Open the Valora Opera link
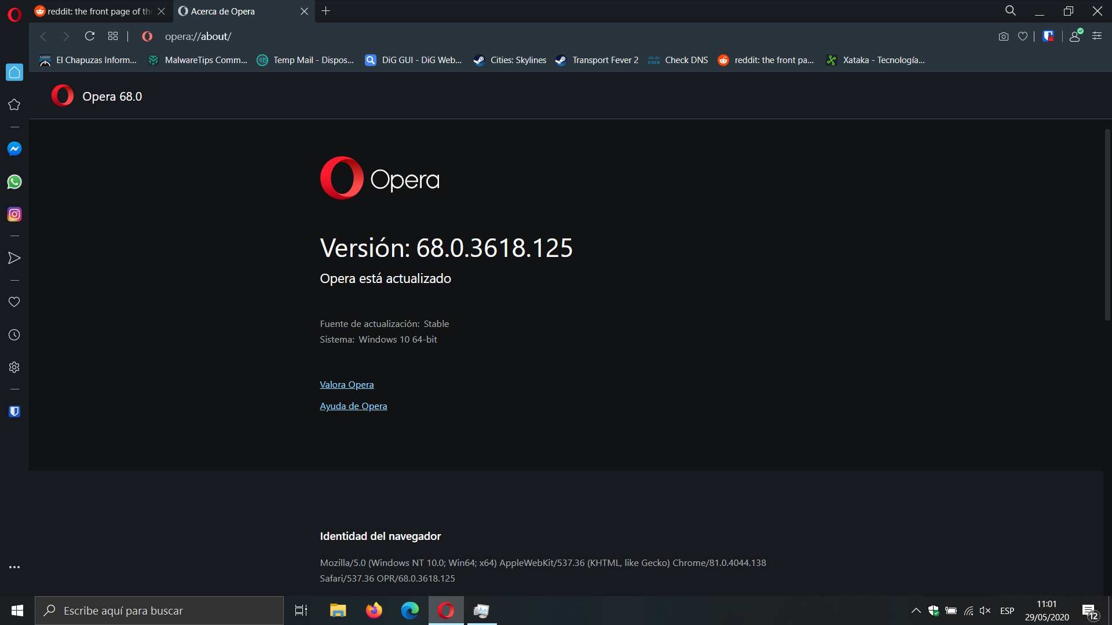Screen dimensions: 1112x625 pos(346,384)
